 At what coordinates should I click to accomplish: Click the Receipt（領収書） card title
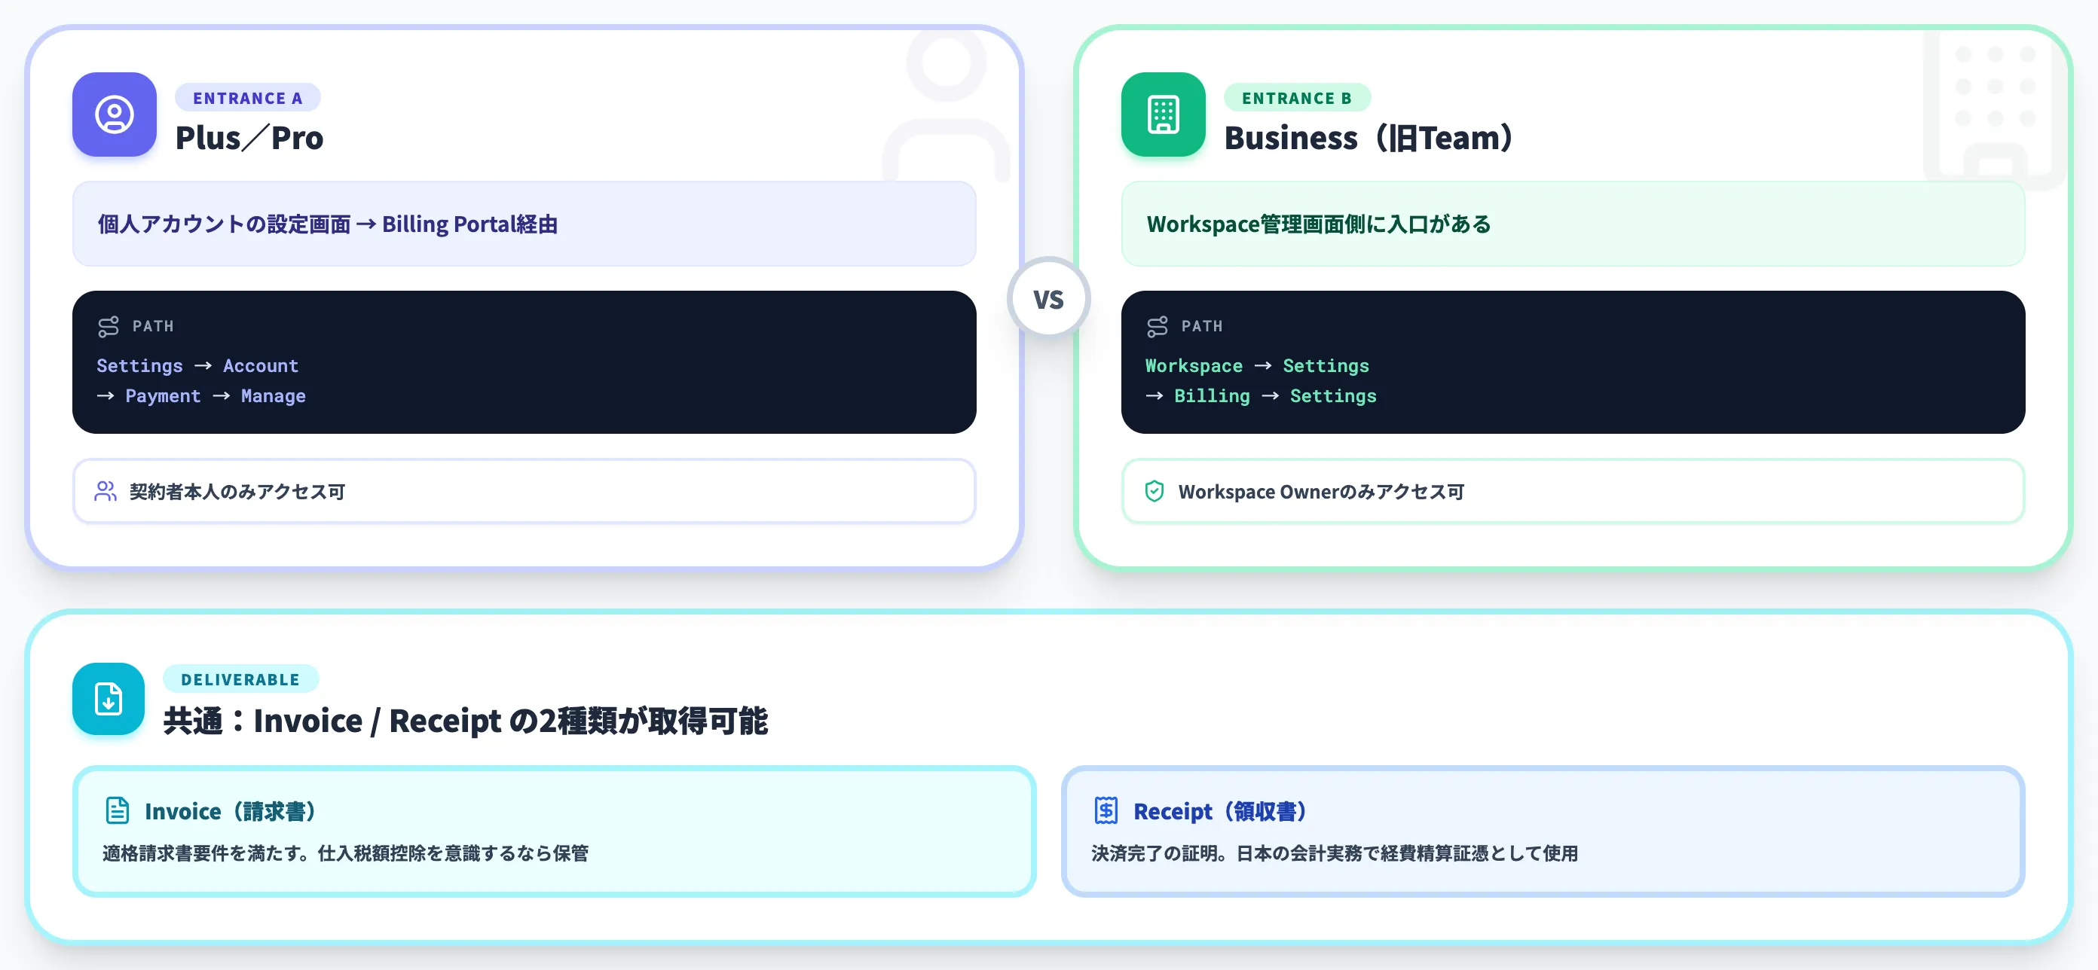(1222, 811)
